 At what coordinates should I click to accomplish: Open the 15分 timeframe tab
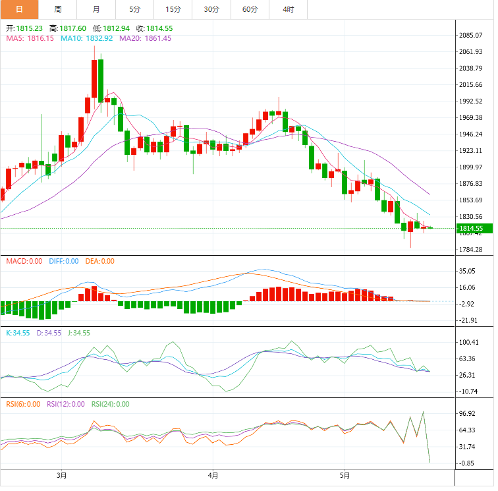pyautogui.click(x=173, y=9)
